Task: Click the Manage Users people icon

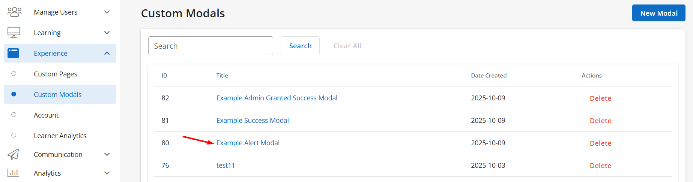Action: 14,12
